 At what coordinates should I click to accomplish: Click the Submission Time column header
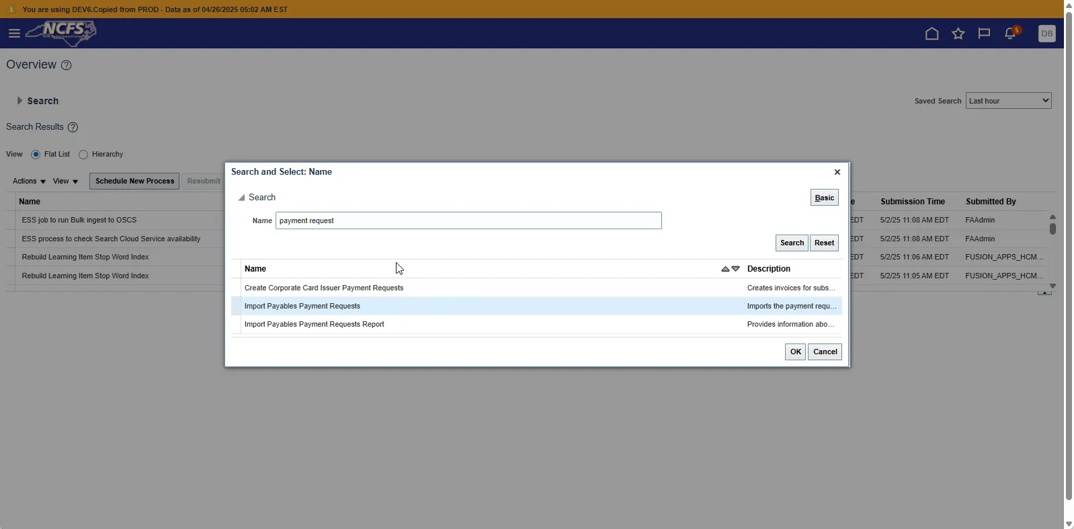tap(913, 202)
